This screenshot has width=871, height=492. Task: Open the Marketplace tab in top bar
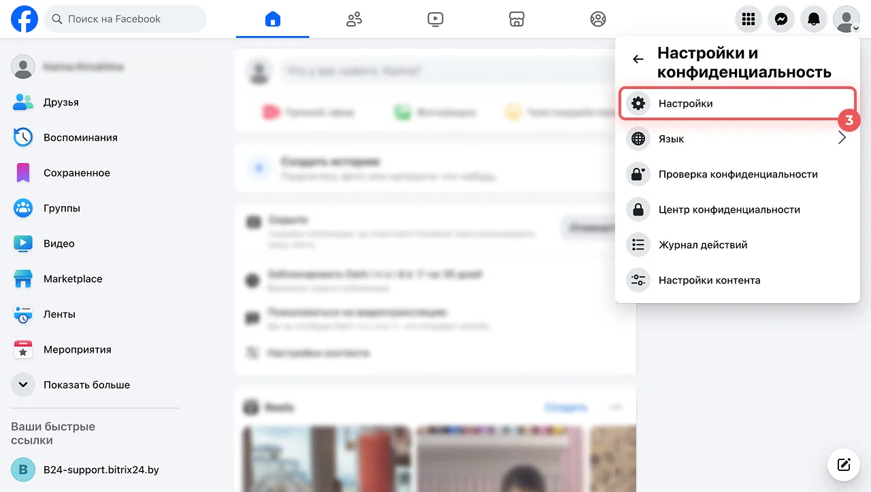click(516, 19)
